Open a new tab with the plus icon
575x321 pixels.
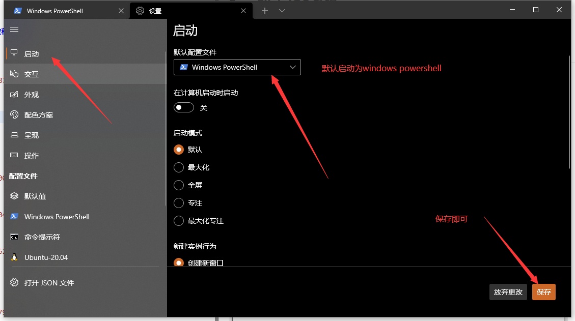[x=265, y=11]
